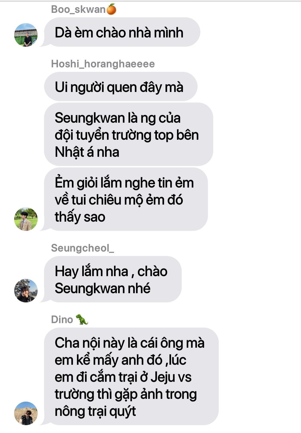Select the "Ui người quen đây mà" bubble

click(121, 87)
